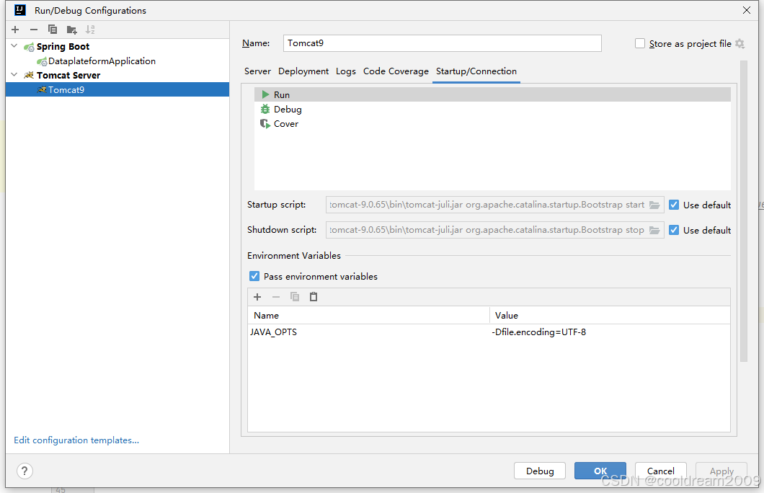Click the Name column header
764x493 pixels.
(x=368, y=315)
